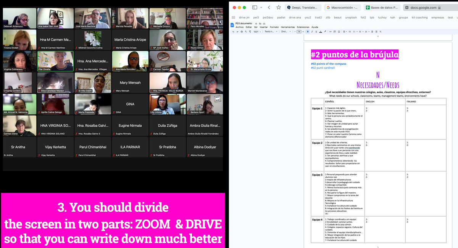Viewport: 458px width, 248px height.
Task: Select Deborah Antenucci's video tile in Zoom
Action: (19, 18)
